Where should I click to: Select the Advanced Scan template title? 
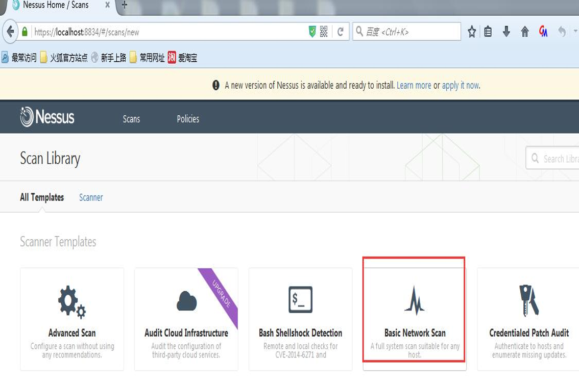72,333
